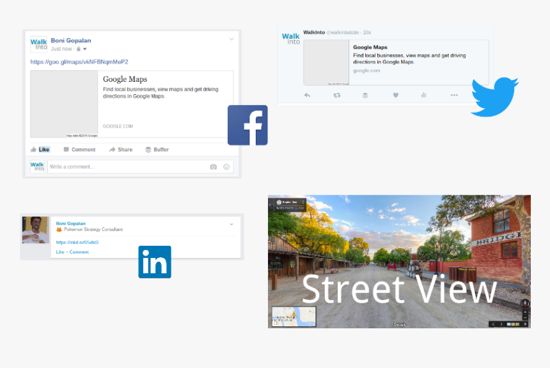Open the goo.gl maps link in Facebook post
Image resolution: width=550 pixels, height=368 pixels.
(x=79, y=62)
